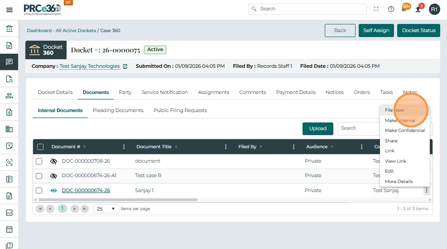
Task: Select the active chat message sidebar icon
Action: tap(9, 62)
